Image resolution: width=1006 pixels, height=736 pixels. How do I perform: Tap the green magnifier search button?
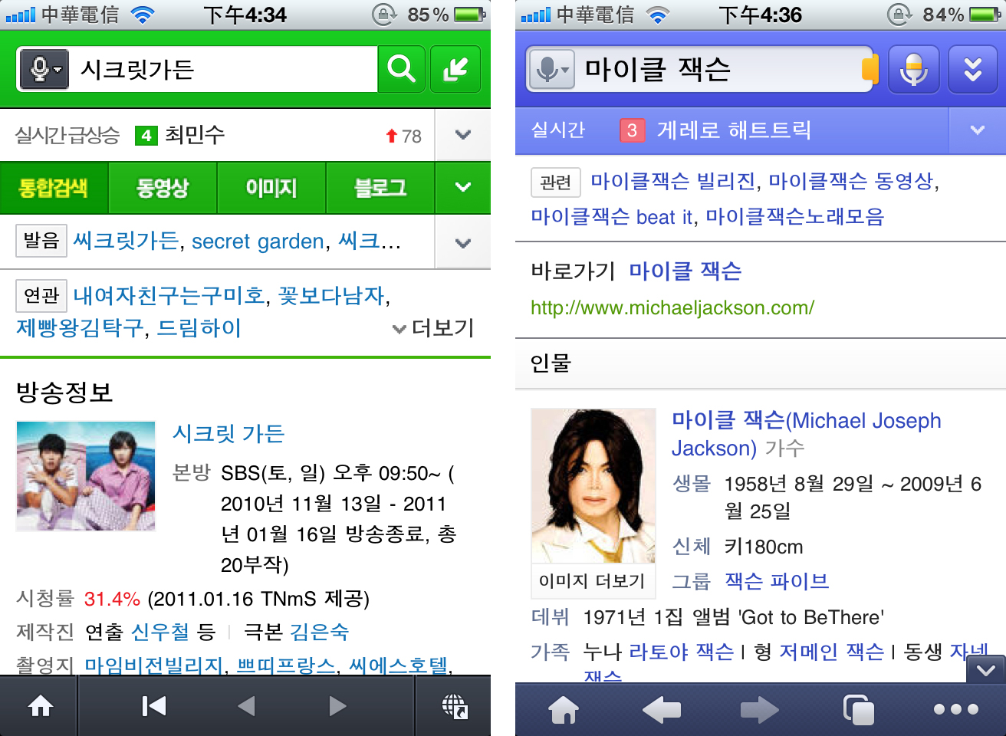pos(401,69)
